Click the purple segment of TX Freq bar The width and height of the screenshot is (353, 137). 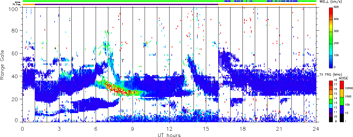point(126,4)
